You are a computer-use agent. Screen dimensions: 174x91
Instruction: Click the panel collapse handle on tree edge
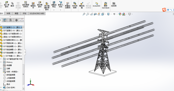[x=25, y=52]
